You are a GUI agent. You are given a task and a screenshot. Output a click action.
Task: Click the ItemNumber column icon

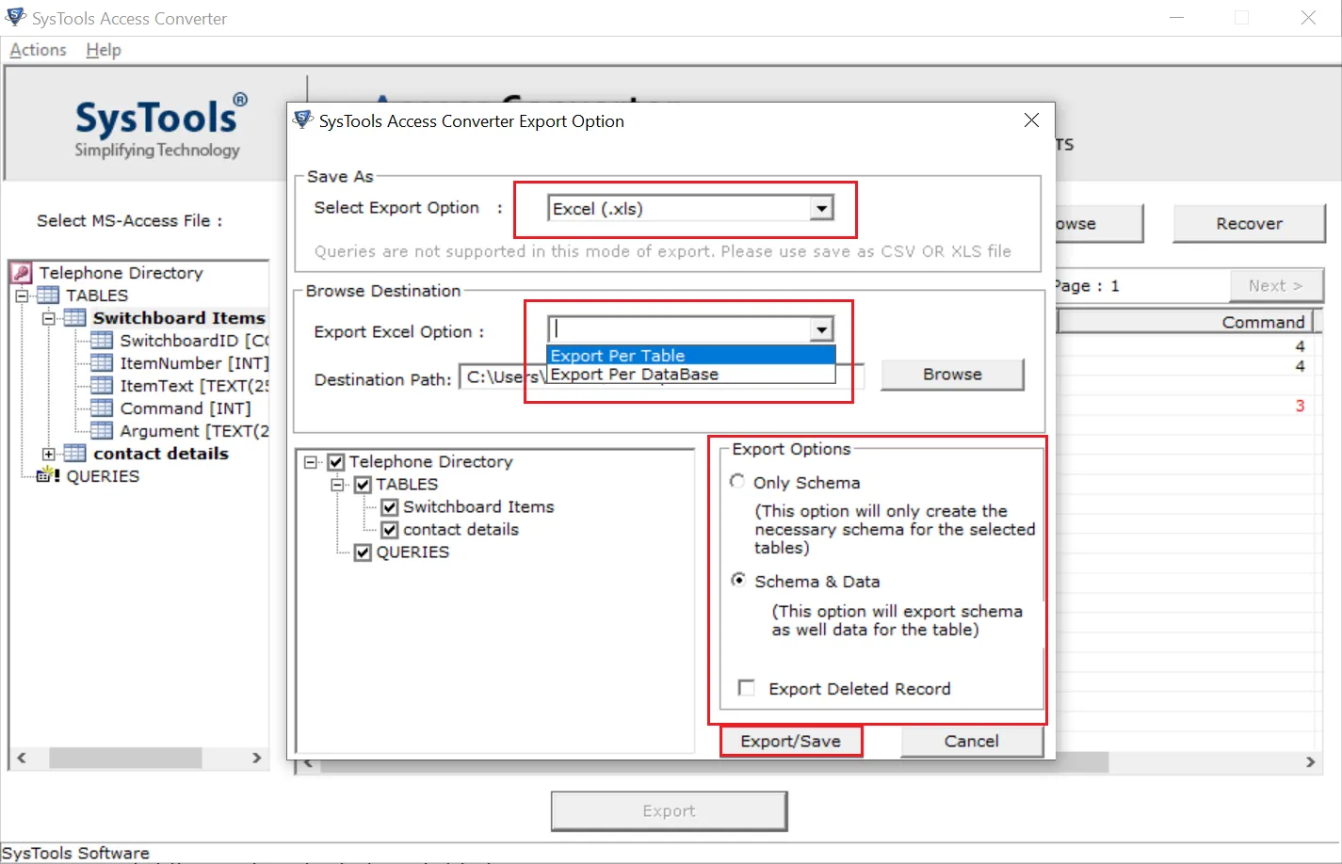tap(102, 363)
